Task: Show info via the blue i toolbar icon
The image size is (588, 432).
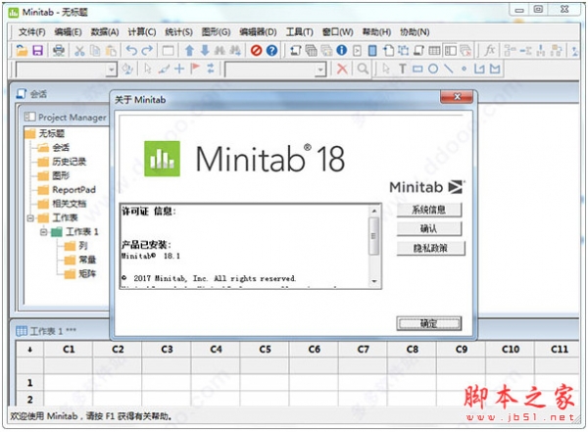Action: point(342,50)
